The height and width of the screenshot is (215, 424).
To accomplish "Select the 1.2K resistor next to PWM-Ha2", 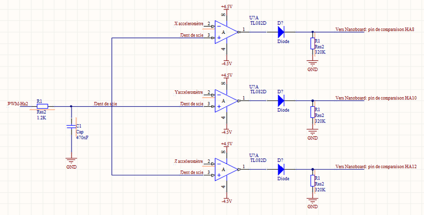I will 41,106.
